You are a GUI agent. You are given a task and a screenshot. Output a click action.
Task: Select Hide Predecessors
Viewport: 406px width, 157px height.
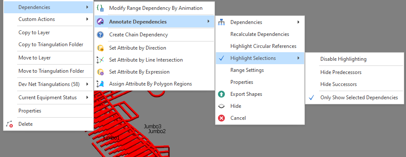[x=355, y=72]
